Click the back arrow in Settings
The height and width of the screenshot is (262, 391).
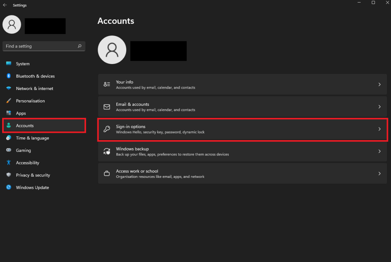pos(5,5)
